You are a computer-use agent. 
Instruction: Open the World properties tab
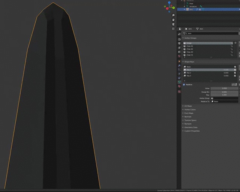tap(179, 56)
